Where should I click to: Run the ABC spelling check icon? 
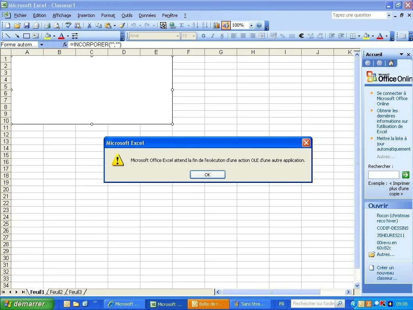pos(69,25)
